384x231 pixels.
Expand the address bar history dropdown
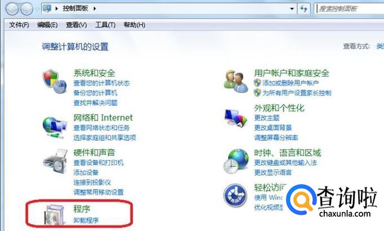[292, 9]
